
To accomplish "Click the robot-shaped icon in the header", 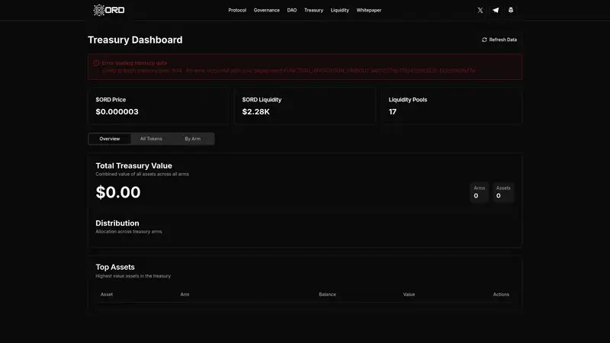I will tap(511, 10).
